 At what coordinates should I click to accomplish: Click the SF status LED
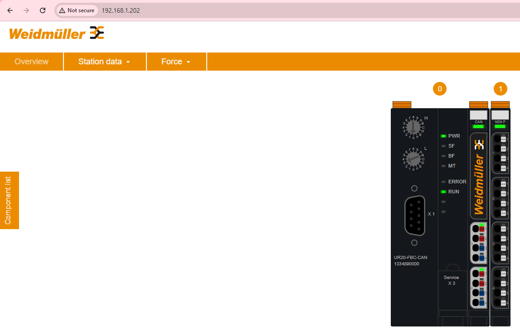point(443,146)
